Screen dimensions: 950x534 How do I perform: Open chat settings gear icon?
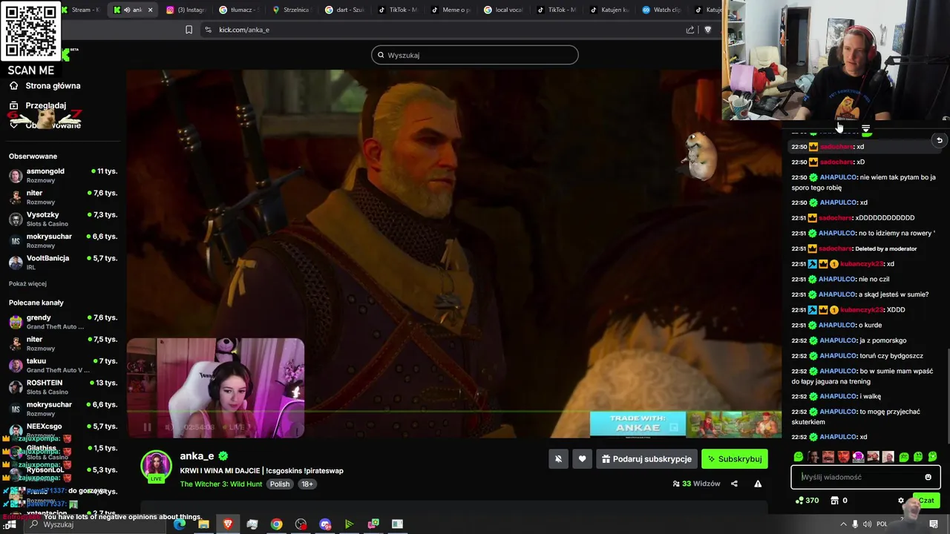901,501
